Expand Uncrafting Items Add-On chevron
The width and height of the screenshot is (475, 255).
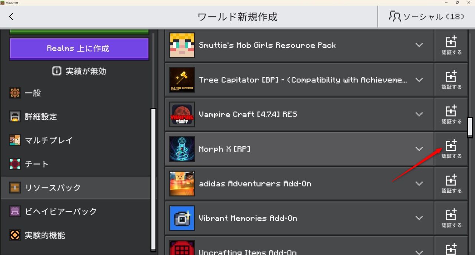tap(419, 252)
